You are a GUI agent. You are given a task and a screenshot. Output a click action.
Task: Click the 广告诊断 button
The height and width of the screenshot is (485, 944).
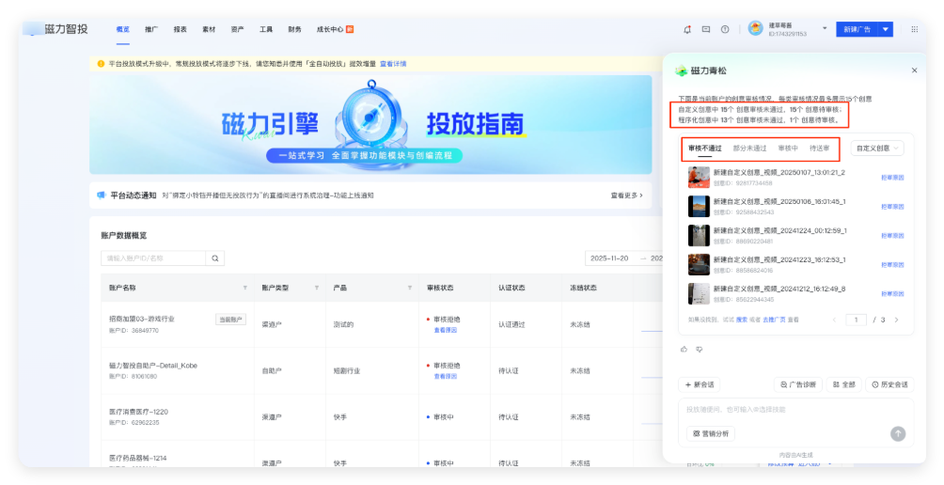[798, 384]
